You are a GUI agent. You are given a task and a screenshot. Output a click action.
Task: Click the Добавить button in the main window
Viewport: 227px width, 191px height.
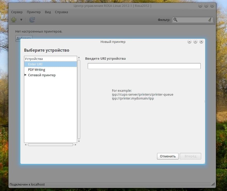coord(24,38)
